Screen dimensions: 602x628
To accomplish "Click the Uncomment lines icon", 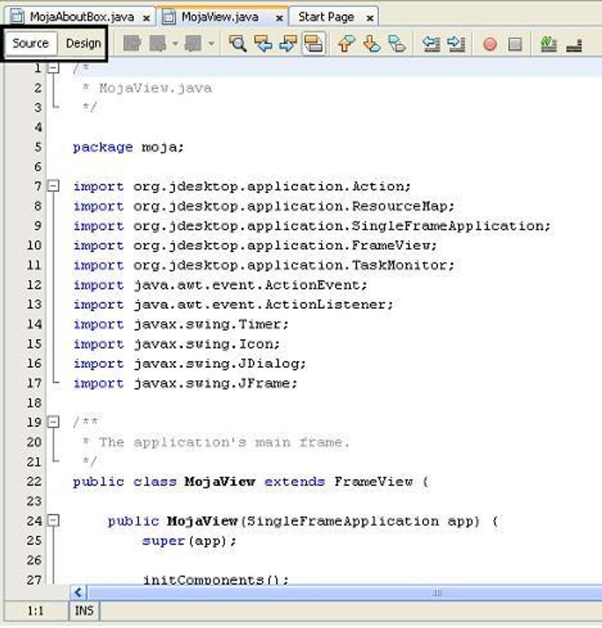I will (574, 44).
